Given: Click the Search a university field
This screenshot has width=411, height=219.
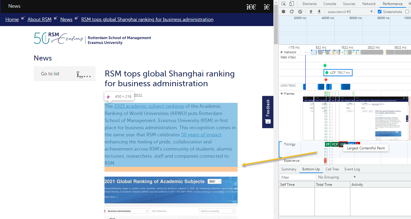Looking at the screenshot, I should click(217, 211).
